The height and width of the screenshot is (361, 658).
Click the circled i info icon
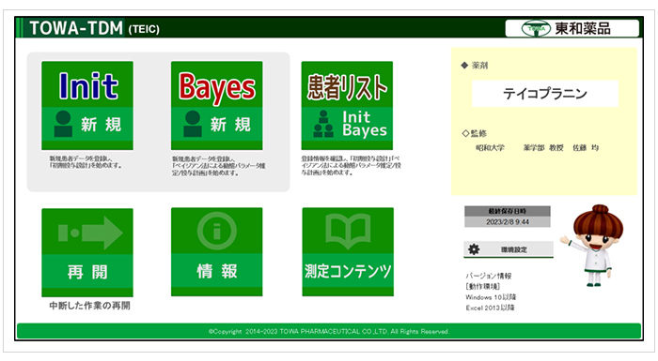point(217,232)
